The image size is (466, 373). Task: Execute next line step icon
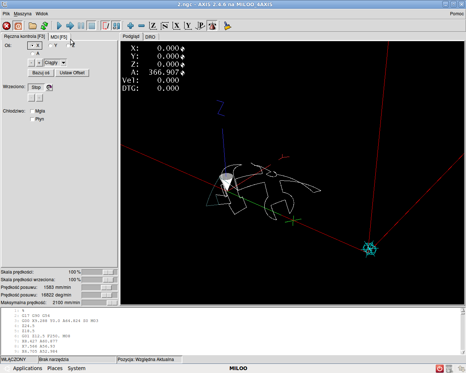(x=70, y=26)
